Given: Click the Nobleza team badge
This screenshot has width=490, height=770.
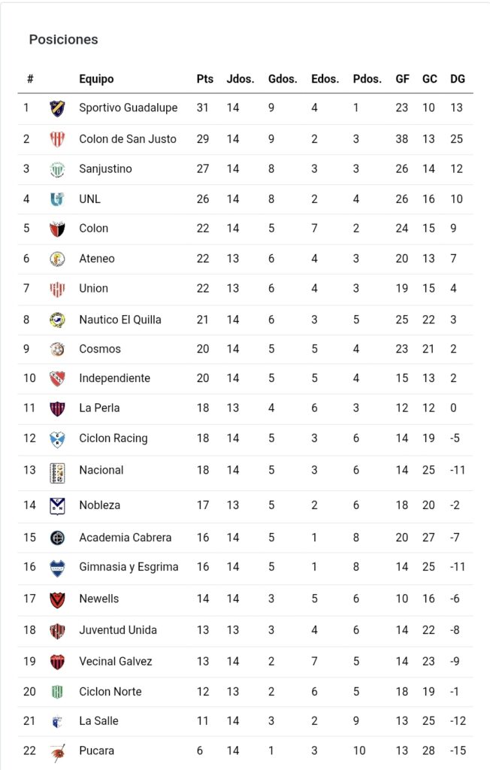Looking at the screenshot, I should 57,505.
